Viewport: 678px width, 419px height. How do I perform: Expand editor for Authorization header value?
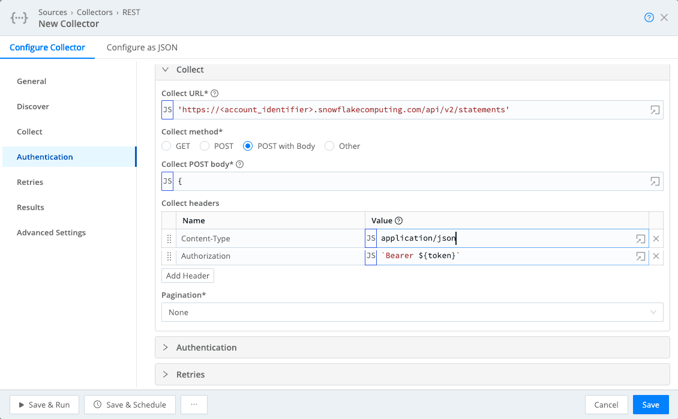point(641,256)
